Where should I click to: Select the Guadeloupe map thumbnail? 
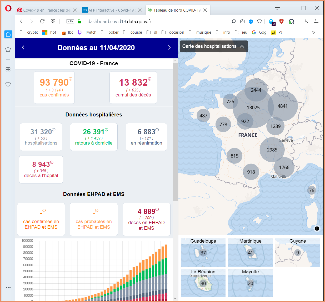(x=203, y=253)
